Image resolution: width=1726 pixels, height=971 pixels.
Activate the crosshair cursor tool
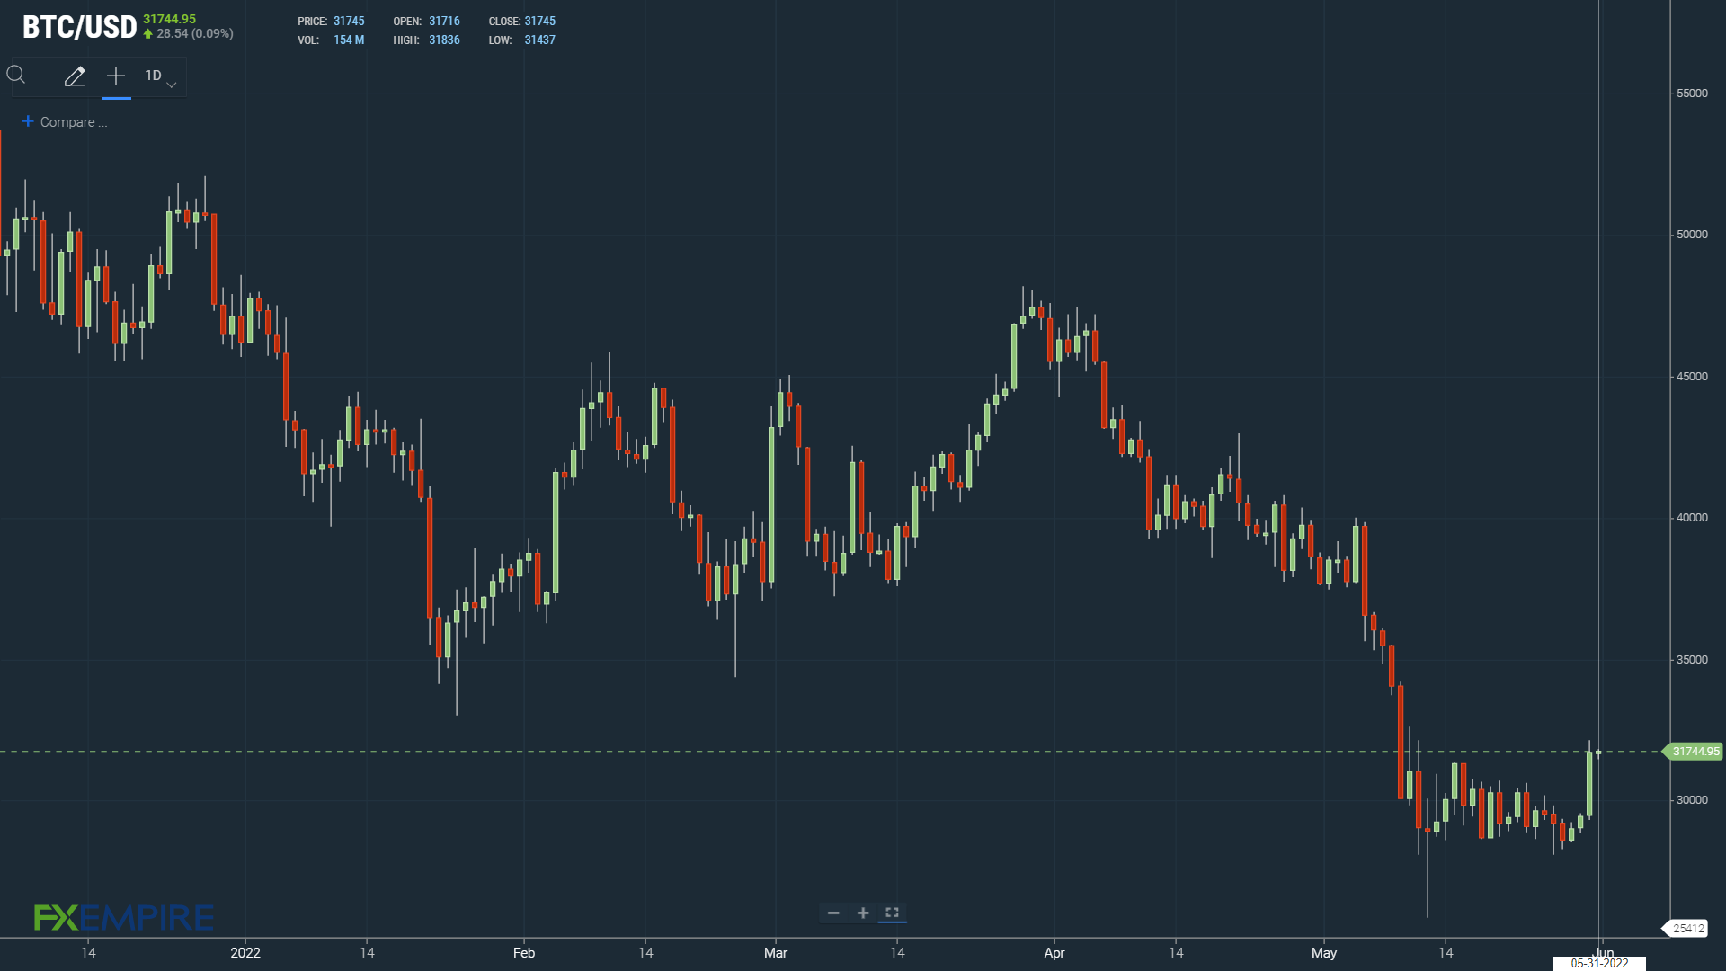(116, 76)
